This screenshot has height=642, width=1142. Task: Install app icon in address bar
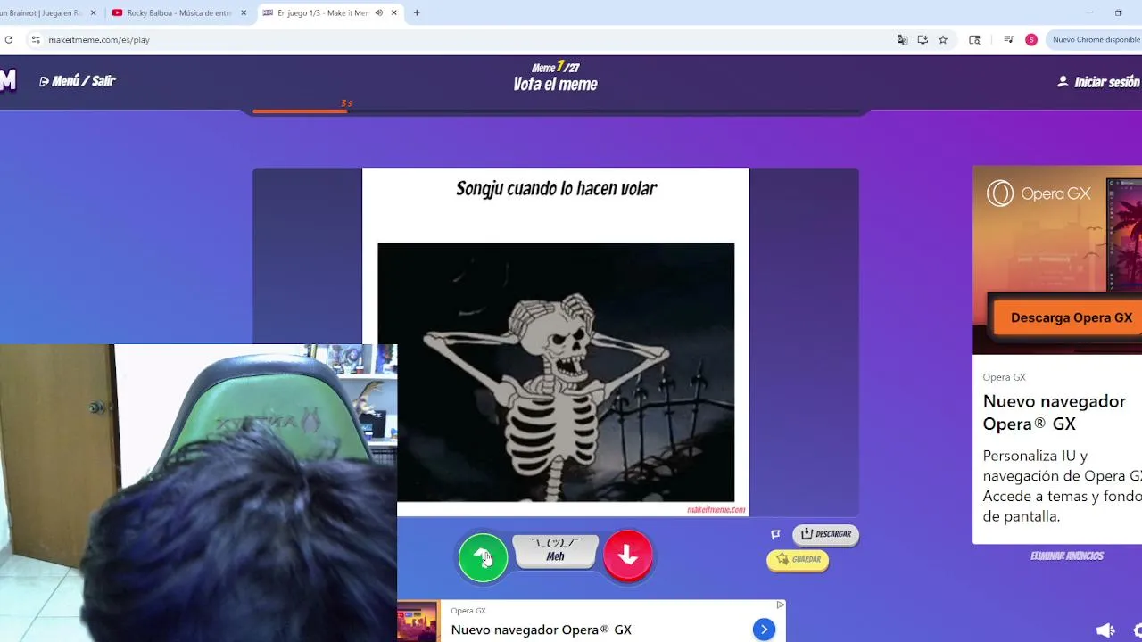[923, 39]
